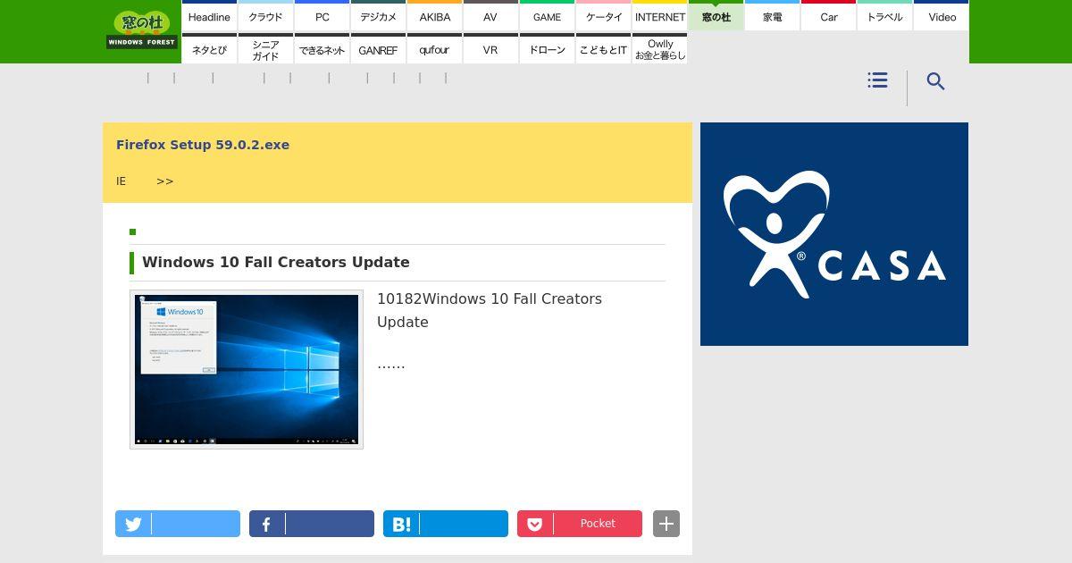Switch to AKIBA tab
This screenshot has width=1072, height=563.
click(x=434, y=16)
